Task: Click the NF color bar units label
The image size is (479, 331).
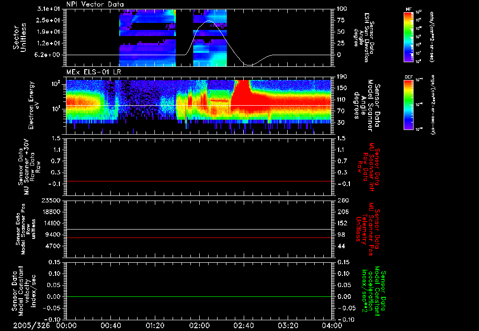Action: click(432, 36)
